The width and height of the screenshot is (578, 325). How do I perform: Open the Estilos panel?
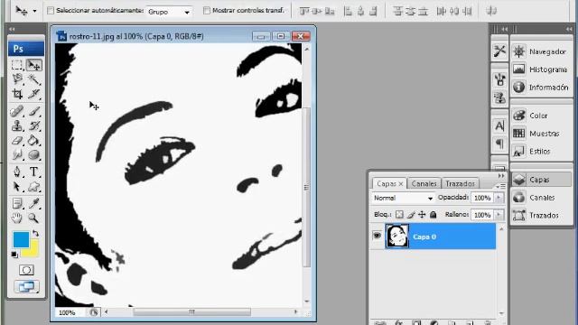[x=541, y=152]
